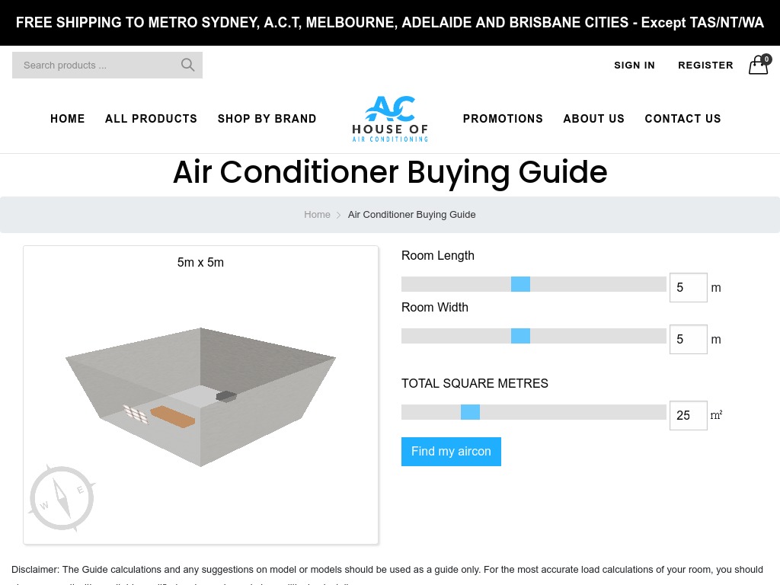The height and width of the screenshot is (585, 780).
Task: Click the House of Air Conditioning logo
Action: pyautogui.click(x=390, y=119)
